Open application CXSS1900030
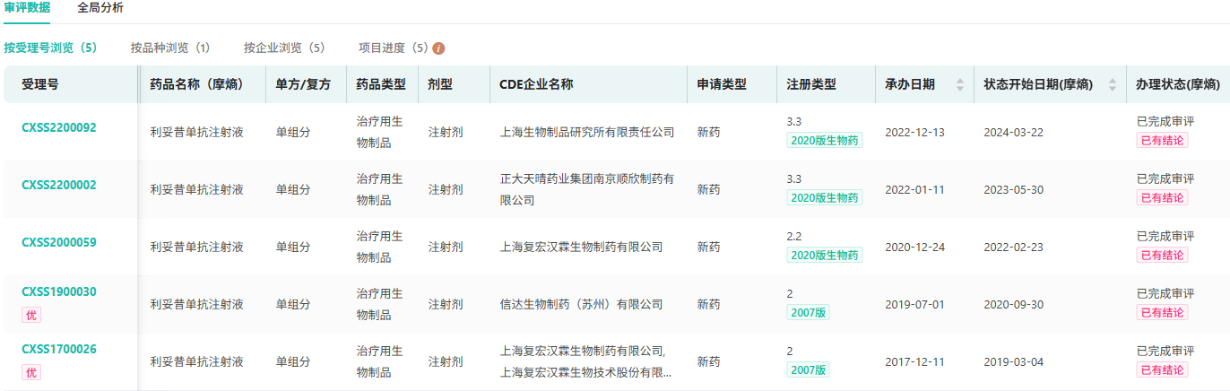Image resolution: width=1230 pixels, height=391 pixels. pyautogui.click(x=59, y=291)
